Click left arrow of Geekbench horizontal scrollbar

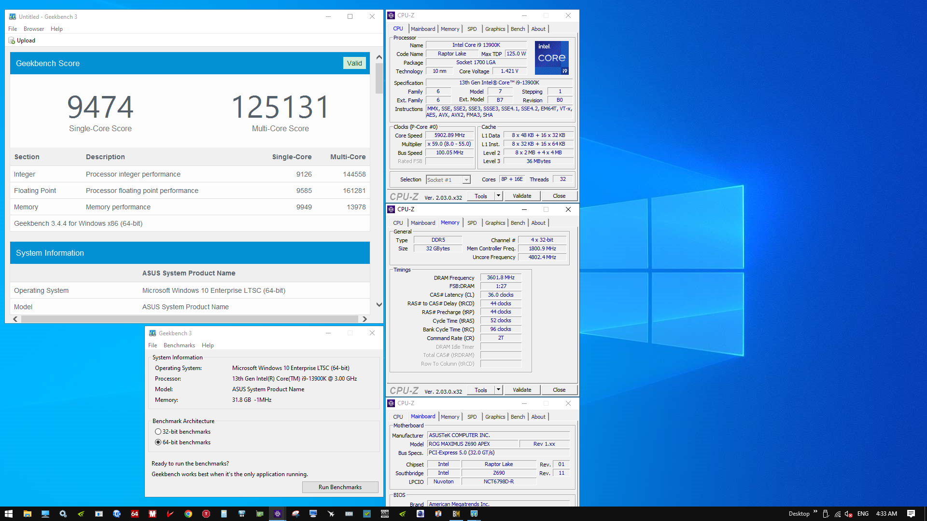click(x=15, y=319)
